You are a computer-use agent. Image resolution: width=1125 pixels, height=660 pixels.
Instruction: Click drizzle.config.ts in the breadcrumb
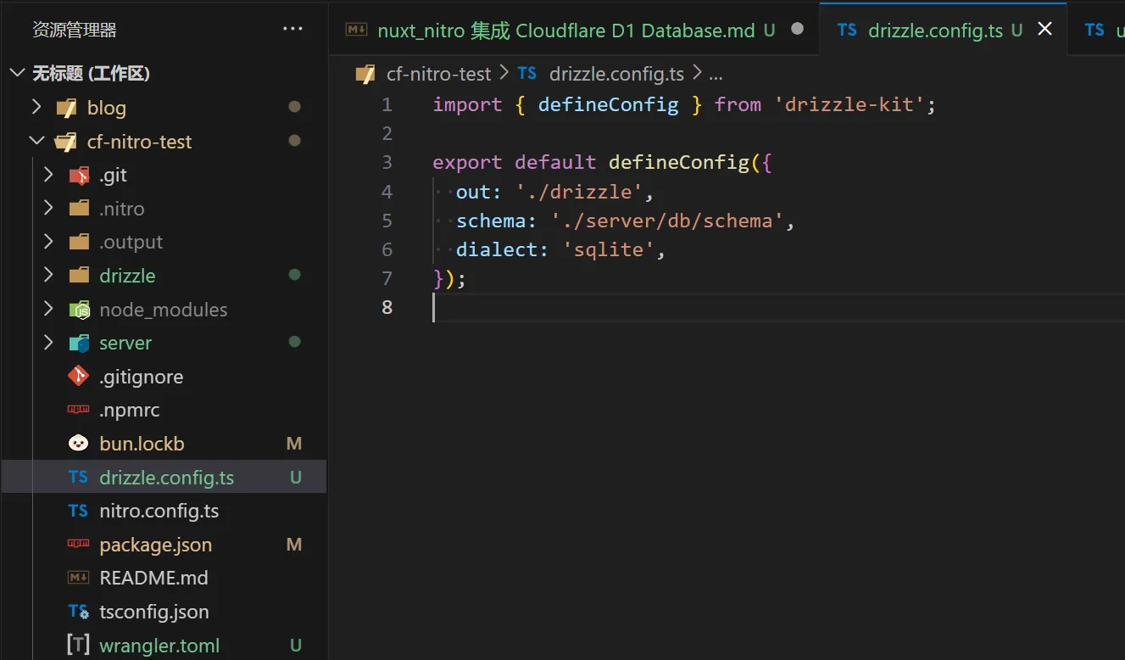tap(616, 74)
